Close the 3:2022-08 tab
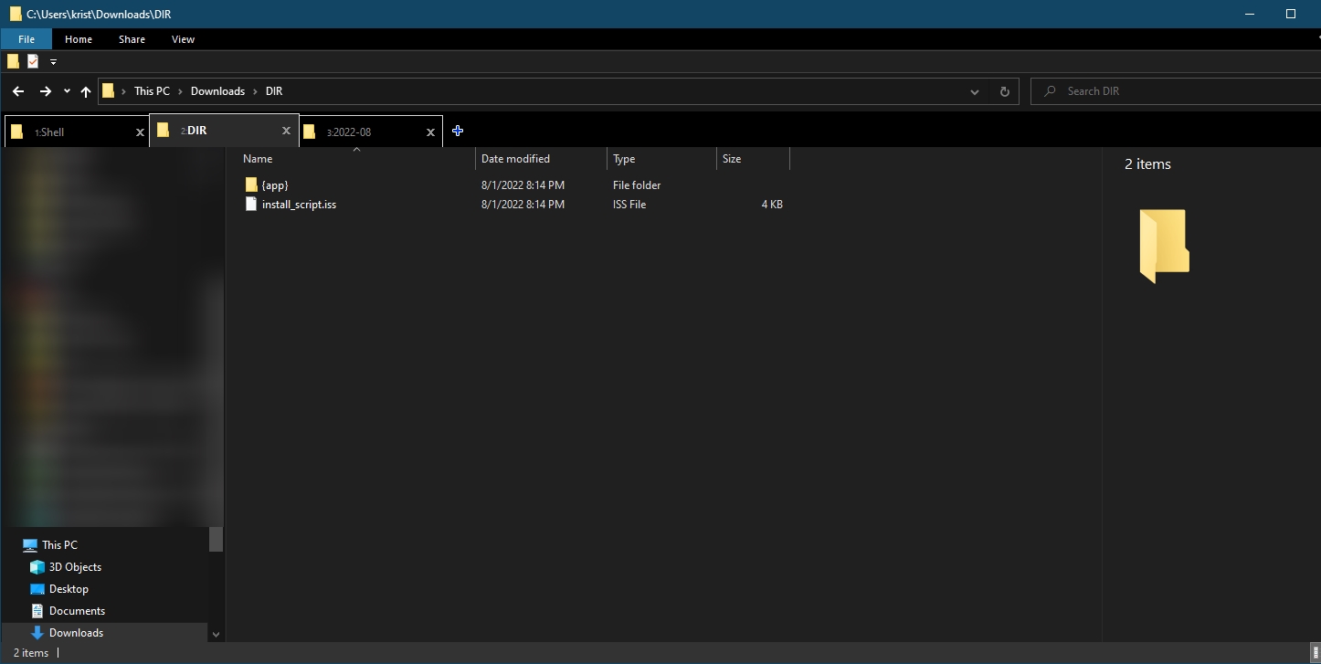Image resolution: width=1321 pixels, height=664 pixels. (430, 132)
